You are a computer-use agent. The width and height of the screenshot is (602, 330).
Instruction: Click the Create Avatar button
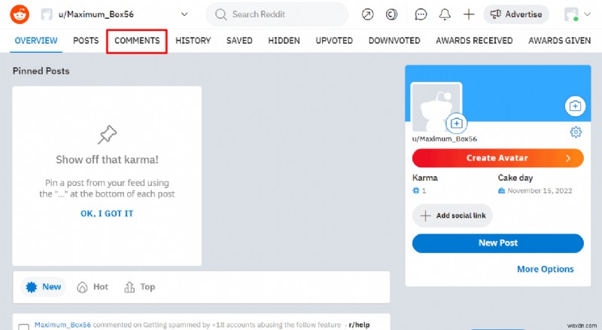tap(498, 158)
